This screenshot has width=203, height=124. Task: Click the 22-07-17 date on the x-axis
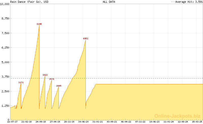(12, 122)
